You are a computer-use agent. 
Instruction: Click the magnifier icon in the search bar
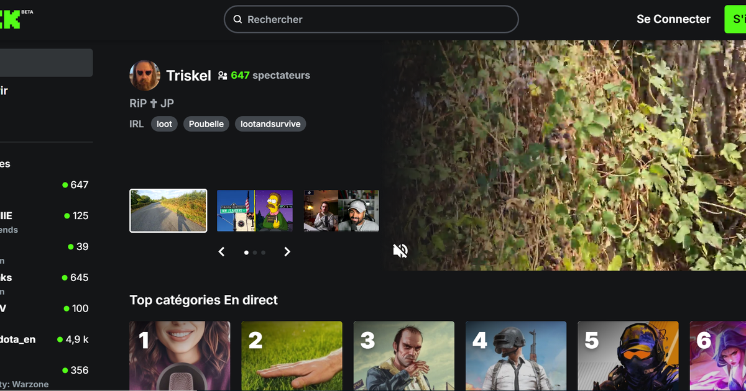click(x=237, y=19)
